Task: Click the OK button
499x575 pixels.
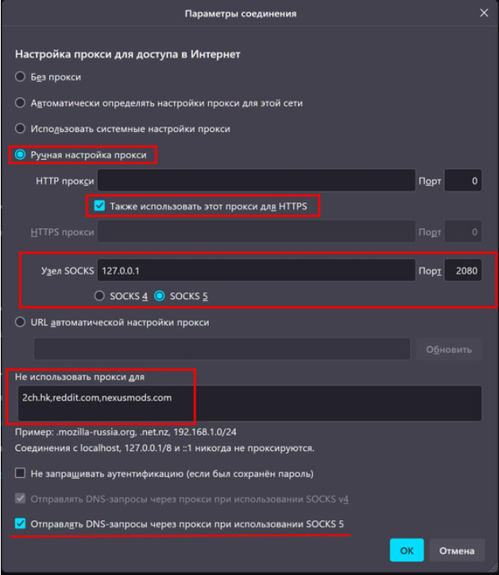Action: [x=407, y=550]
